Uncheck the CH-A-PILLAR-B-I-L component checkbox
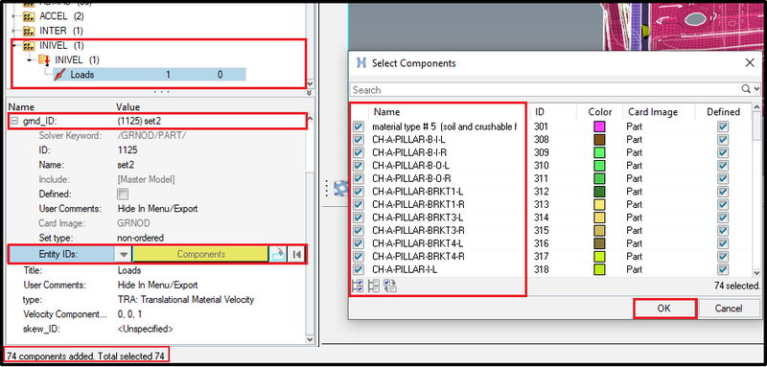Image resolution: width=767 pixels, height=367 pixels. tap(359, 139)
